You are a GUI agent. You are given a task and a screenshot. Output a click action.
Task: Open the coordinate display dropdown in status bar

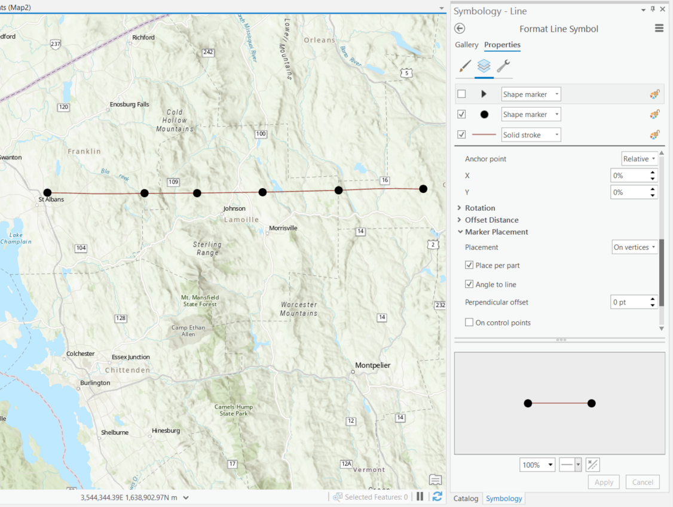pyautogui.click(x=185, y=496)
